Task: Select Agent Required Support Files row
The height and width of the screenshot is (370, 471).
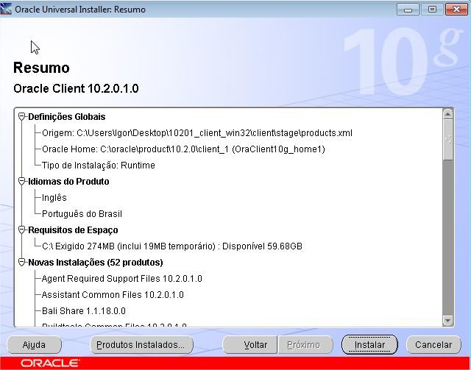Action: coord(121,279)
